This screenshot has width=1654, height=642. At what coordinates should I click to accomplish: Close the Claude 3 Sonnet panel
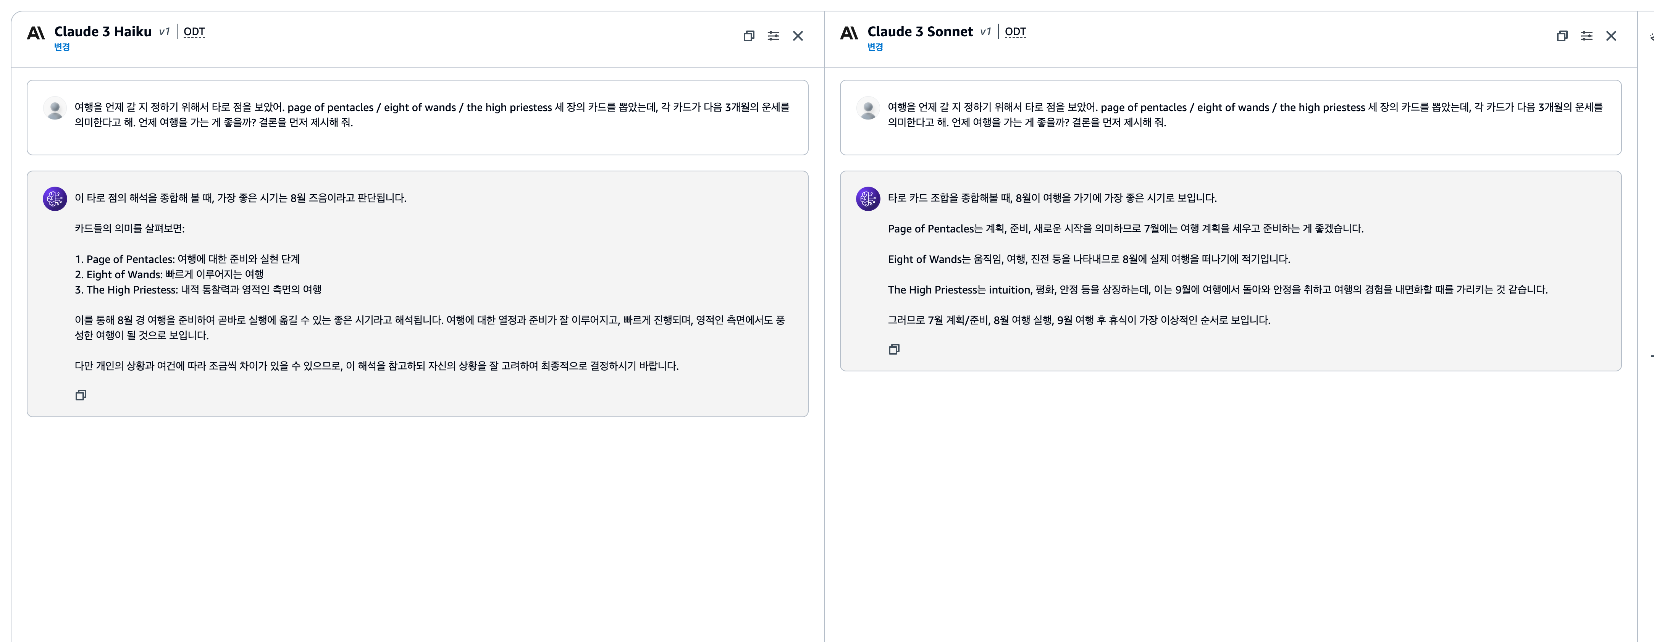click(1610, 36)
